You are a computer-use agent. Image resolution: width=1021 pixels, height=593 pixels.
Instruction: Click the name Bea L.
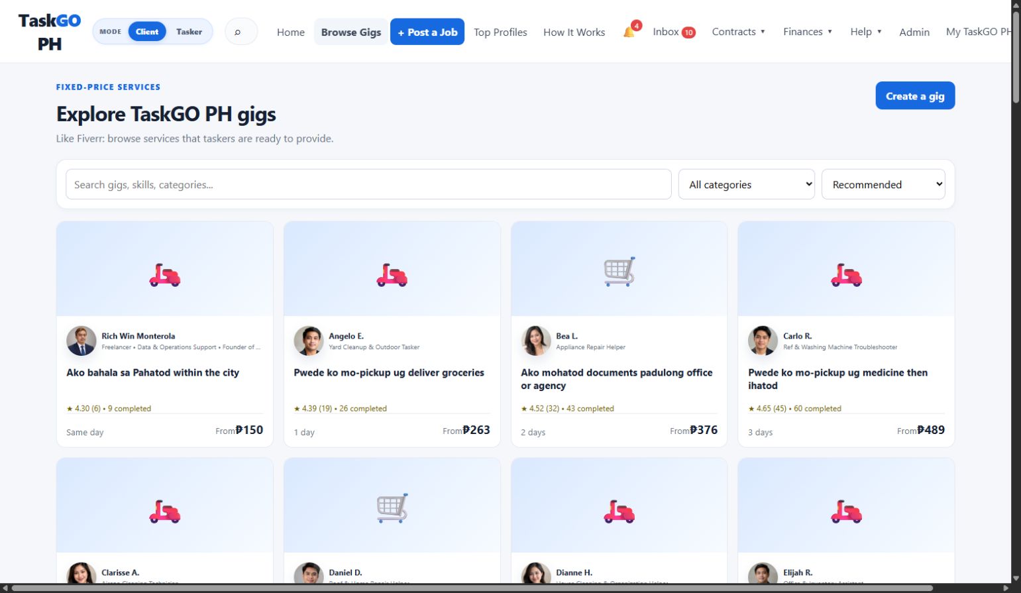566,336
